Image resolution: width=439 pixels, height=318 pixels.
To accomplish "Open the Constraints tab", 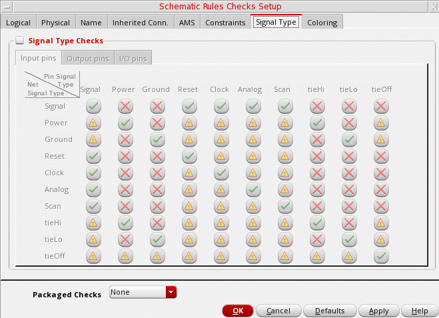I will click(224, 22).
